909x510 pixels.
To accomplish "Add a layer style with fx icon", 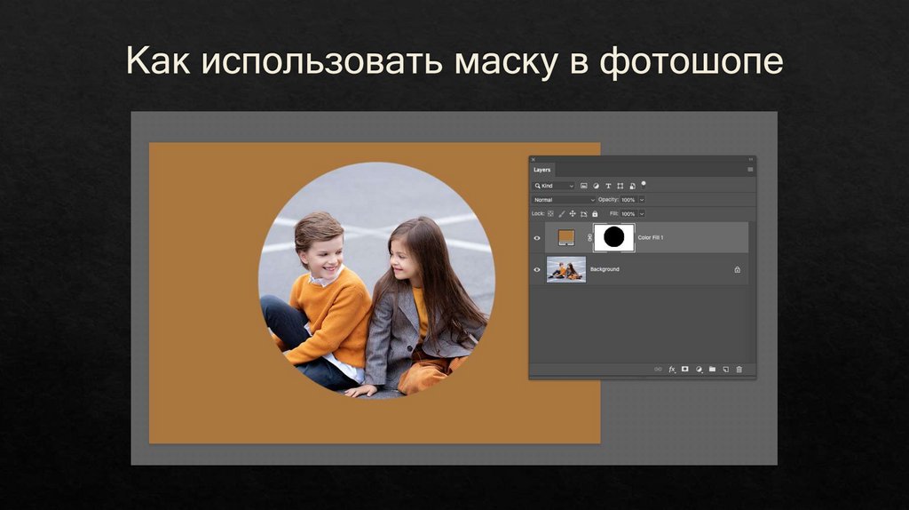I will (x=672, y=369).
